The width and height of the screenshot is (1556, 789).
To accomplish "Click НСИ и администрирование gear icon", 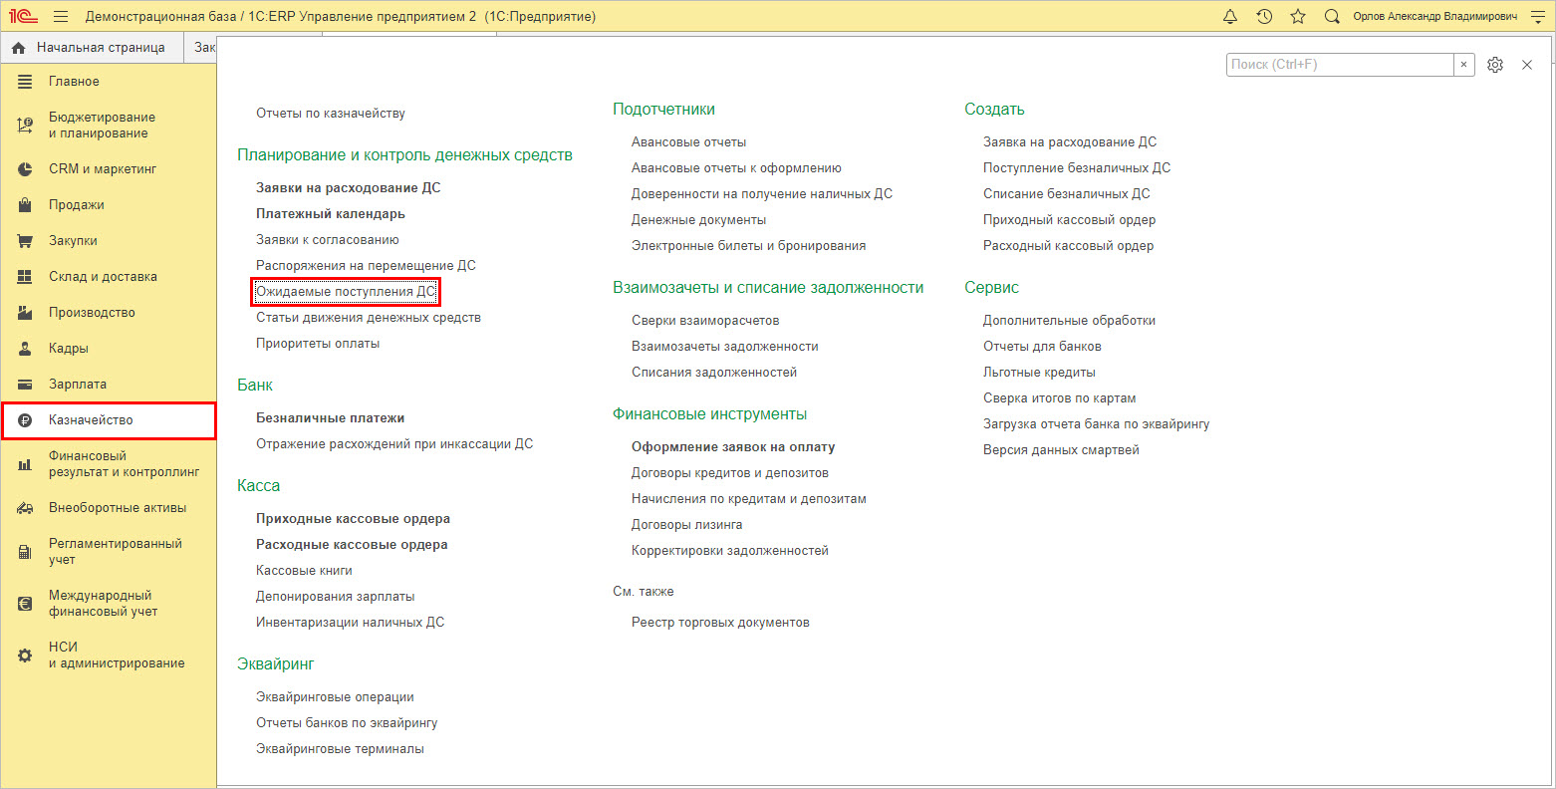I will pyautogui.click(x=26, y=656).
